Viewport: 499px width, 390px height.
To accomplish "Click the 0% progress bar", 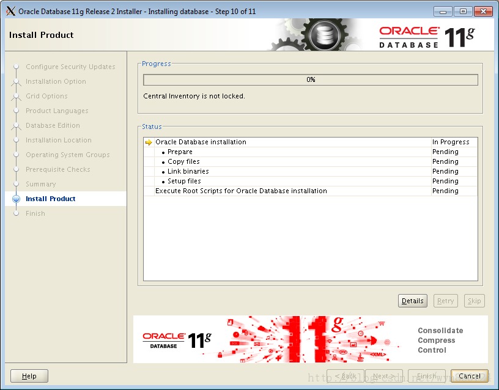I will click(x=309, y=79).
